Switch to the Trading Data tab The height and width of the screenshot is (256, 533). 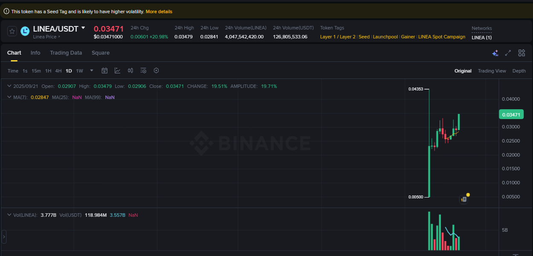(x=66, y=52)
